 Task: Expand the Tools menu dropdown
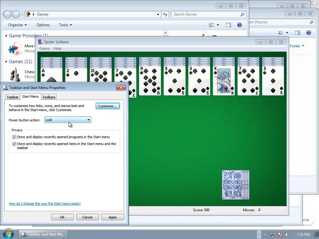click(x=65, y=25)
